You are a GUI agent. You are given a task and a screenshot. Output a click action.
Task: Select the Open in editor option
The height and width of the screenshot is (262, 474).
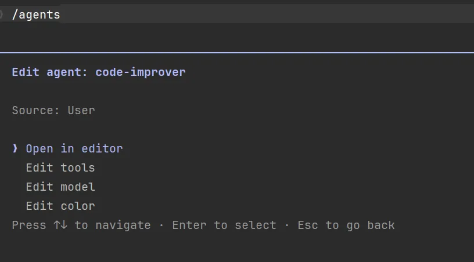click(x=74, y=148)
